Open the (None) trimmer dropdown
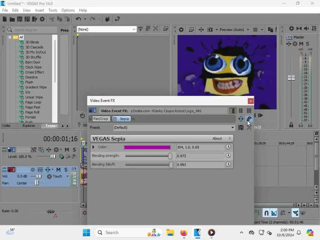The width and height of the screenshot is (320, 240). click(107, 29)
